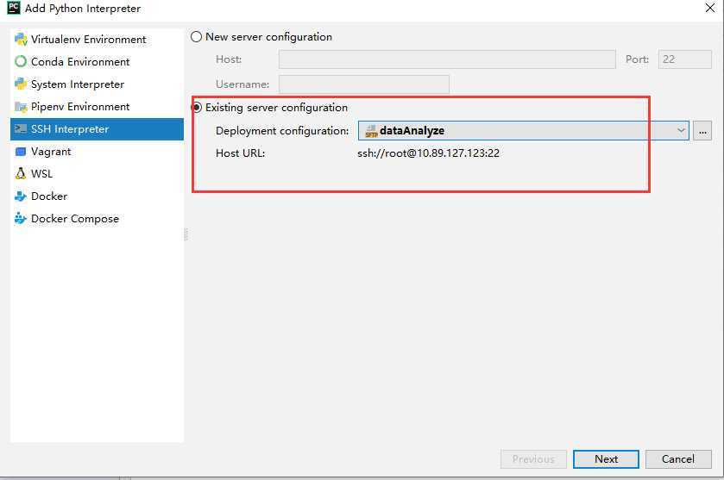
Task: Expand the Deployment configuration dropdown arrow
Action: pos(681,131)
